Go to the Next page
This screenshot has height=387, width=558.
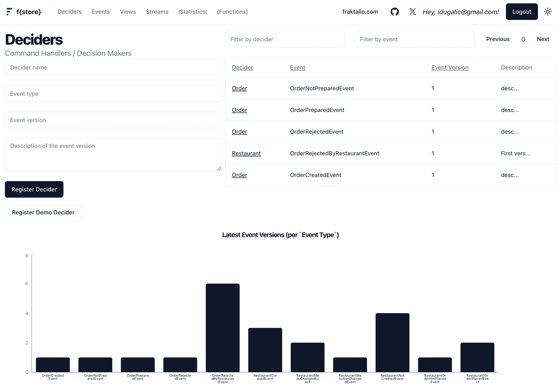543,39
